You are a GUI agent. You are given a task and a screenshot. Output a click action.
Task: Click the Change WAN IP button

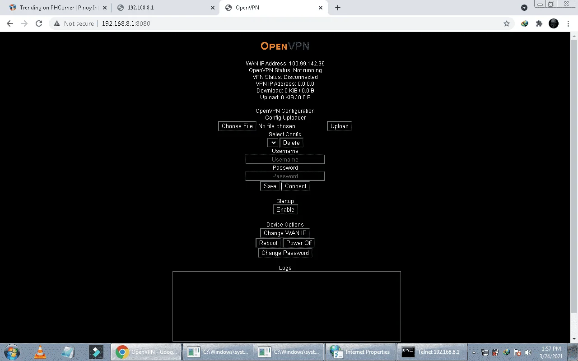click(x=285, y=233)
